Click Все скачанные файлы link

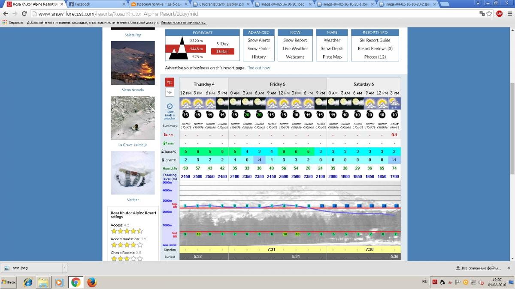pyautogui.click(x=481, y=268)
